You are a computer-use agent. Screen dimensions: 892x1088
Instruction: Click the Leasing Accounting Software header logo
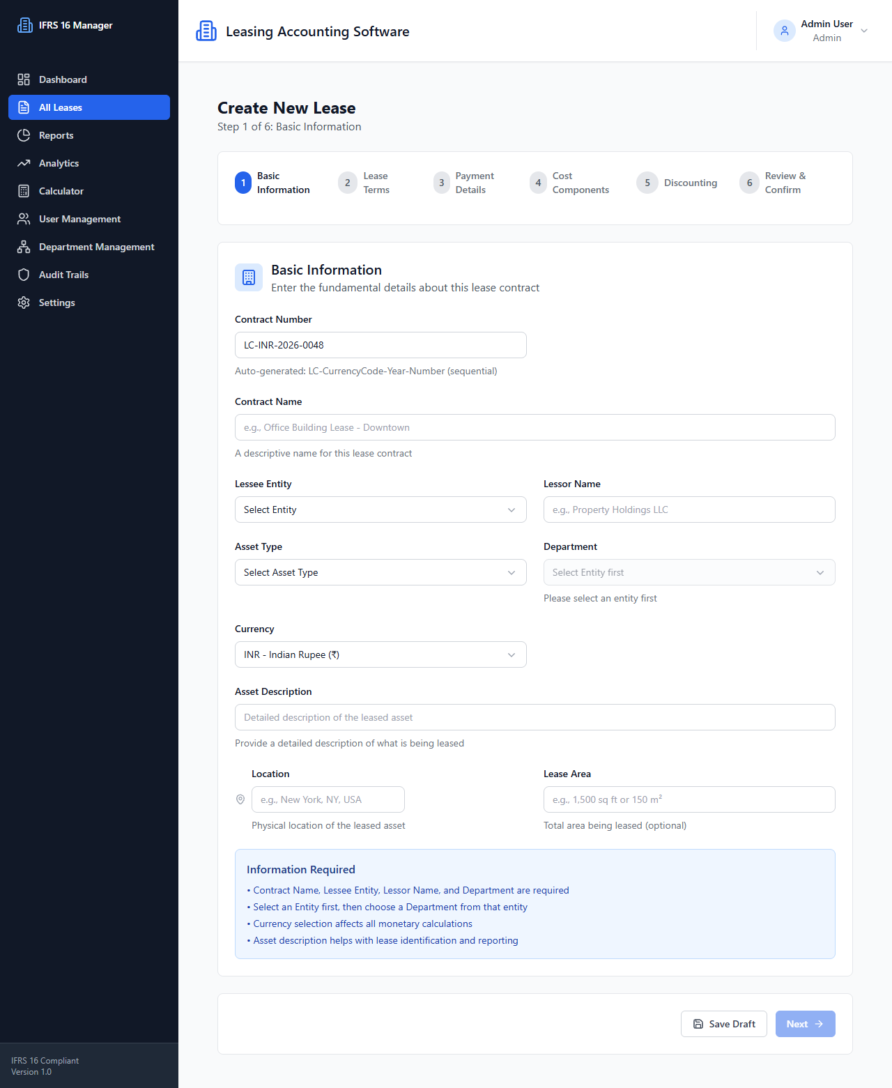[x=206, y=31]
